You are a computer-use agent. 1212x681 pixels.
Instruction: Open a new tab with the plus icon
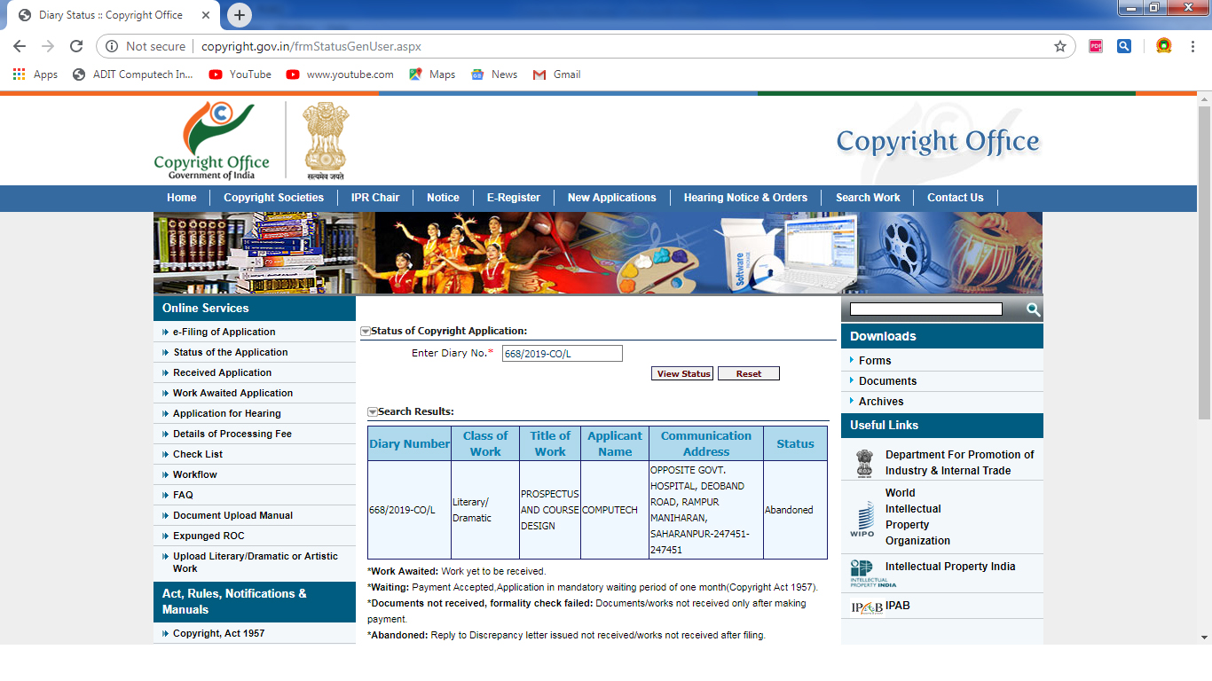pos(240,15)
